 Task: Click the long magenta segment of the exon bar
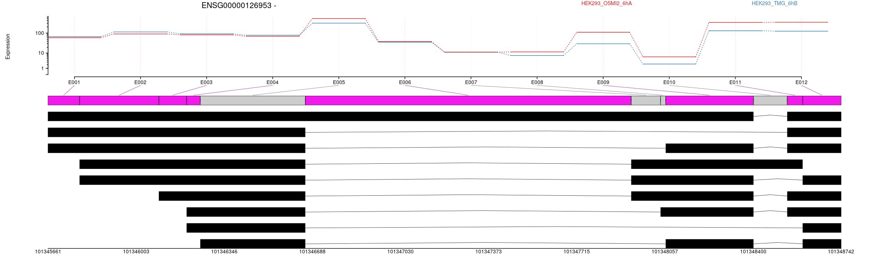(468, 101)
